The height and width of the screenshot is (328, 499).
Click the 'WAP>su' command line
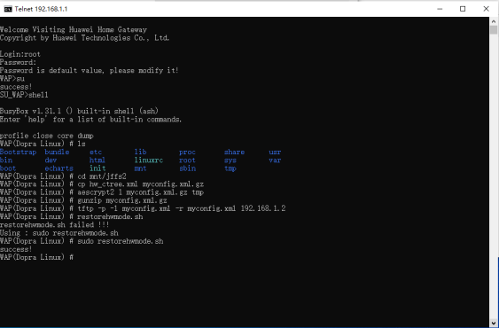12,79
